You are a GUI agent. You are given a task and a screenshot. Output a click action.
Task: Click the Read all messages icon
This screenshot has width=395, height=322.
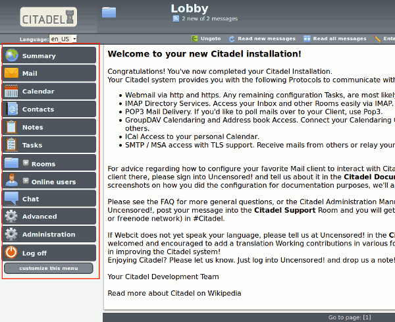click(307, 39)
